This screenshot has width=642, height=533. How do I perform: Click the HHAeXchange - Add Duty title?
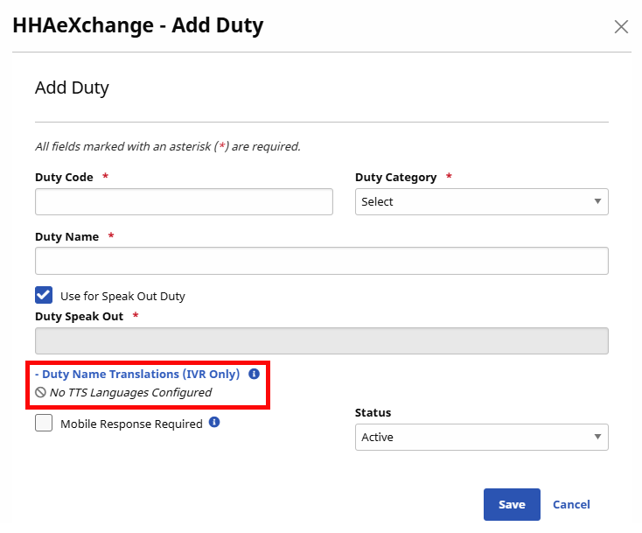click(138, 25)
